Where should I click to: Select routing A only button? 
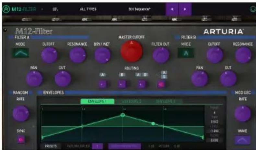pyautogui.click(x=103, y=84)
